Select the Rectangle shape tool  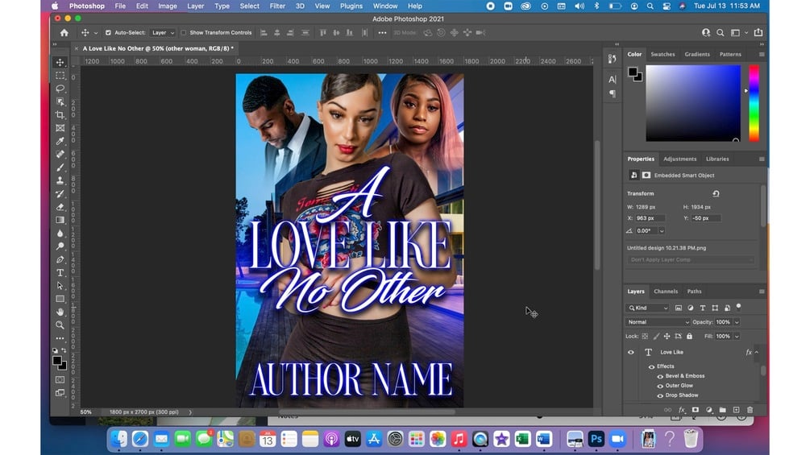[60, 299]
